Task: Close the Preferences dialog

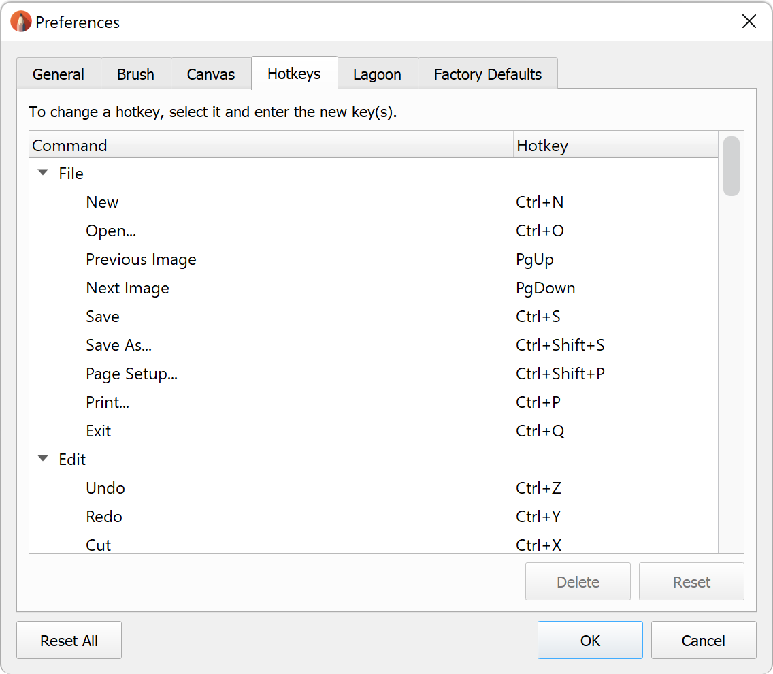Action: (x=749, y=22)
